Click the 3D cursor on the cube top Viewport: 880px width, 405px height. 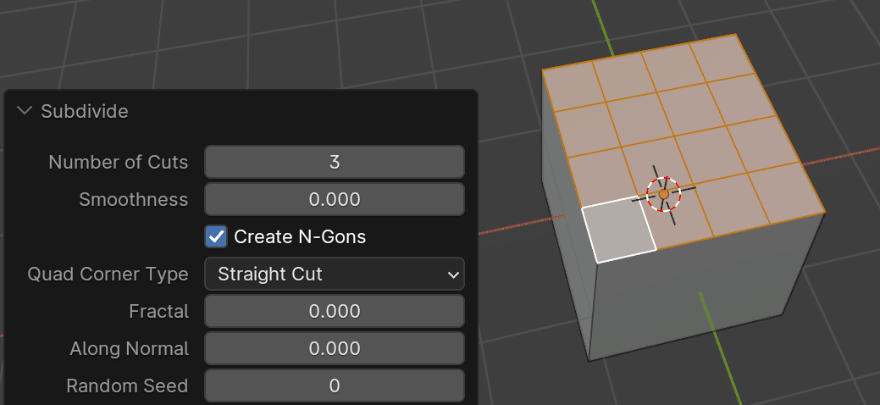(663, 194)
